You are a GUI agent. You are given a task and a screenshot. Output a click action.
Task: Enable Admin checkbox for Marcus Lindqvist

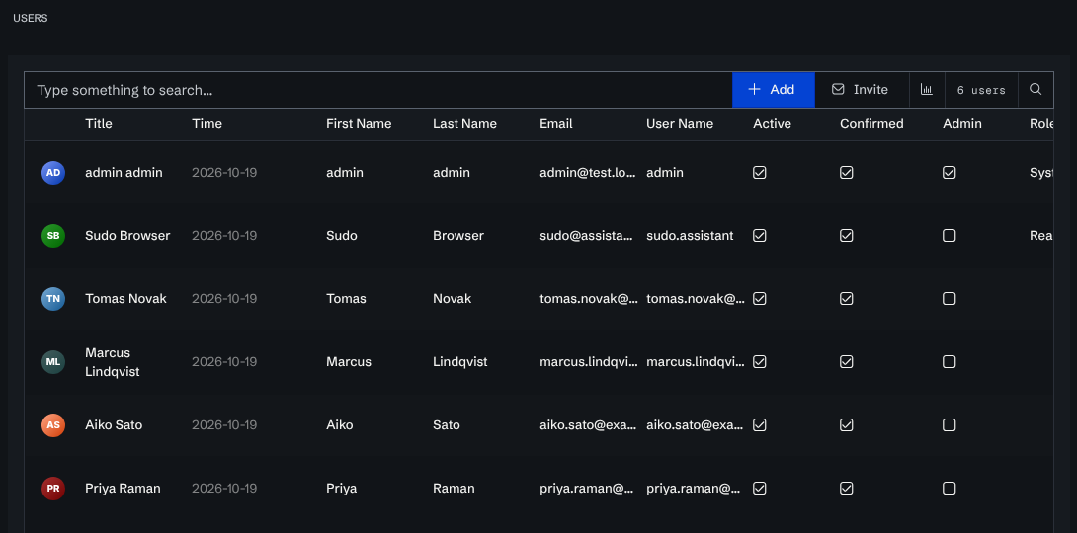(950, 361)
